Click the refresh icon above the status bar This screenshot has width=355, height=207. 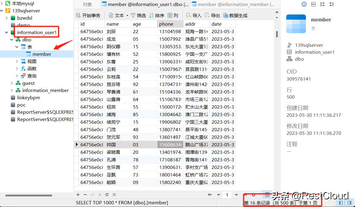107,195
